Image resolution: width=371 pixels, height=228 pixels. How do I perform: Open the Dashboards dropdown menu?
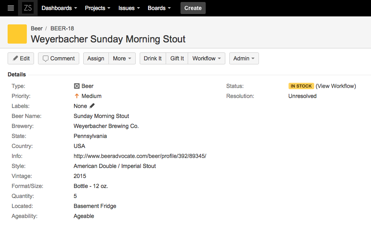click(59, 8)
